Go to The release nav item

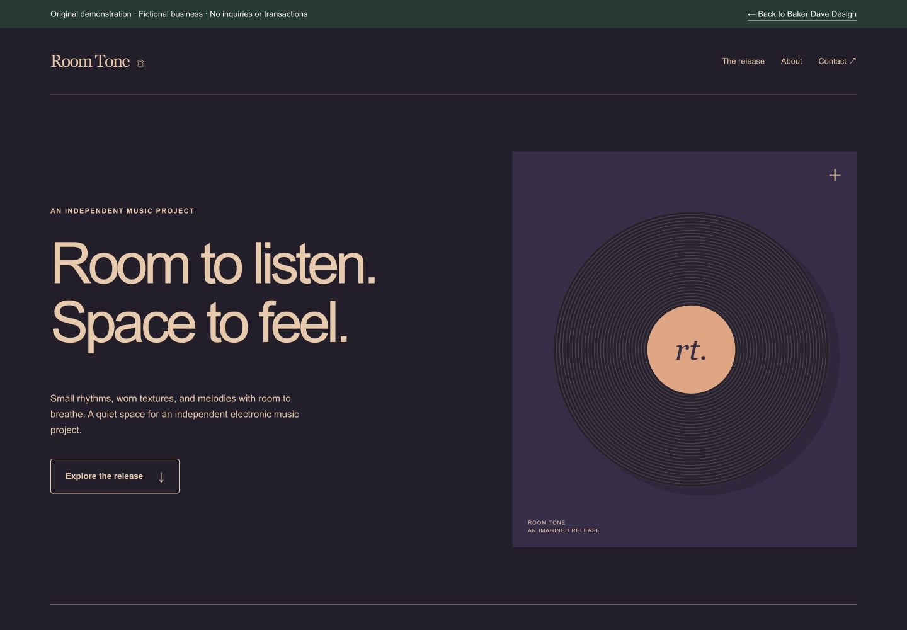[743, 61]
